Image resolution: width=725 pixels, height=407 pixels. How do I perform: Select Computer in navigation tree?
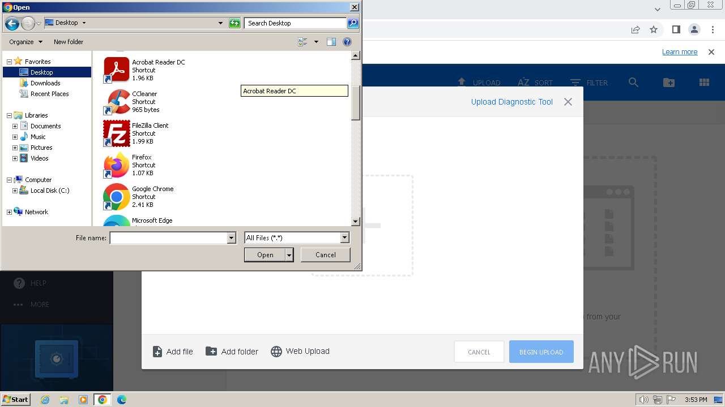click(x=38, y=180)
